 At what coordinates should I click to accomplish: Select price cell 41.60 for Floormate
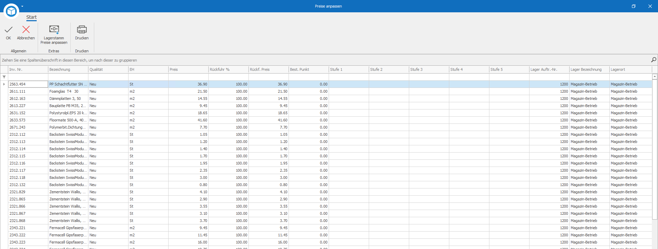coord(188,120)
